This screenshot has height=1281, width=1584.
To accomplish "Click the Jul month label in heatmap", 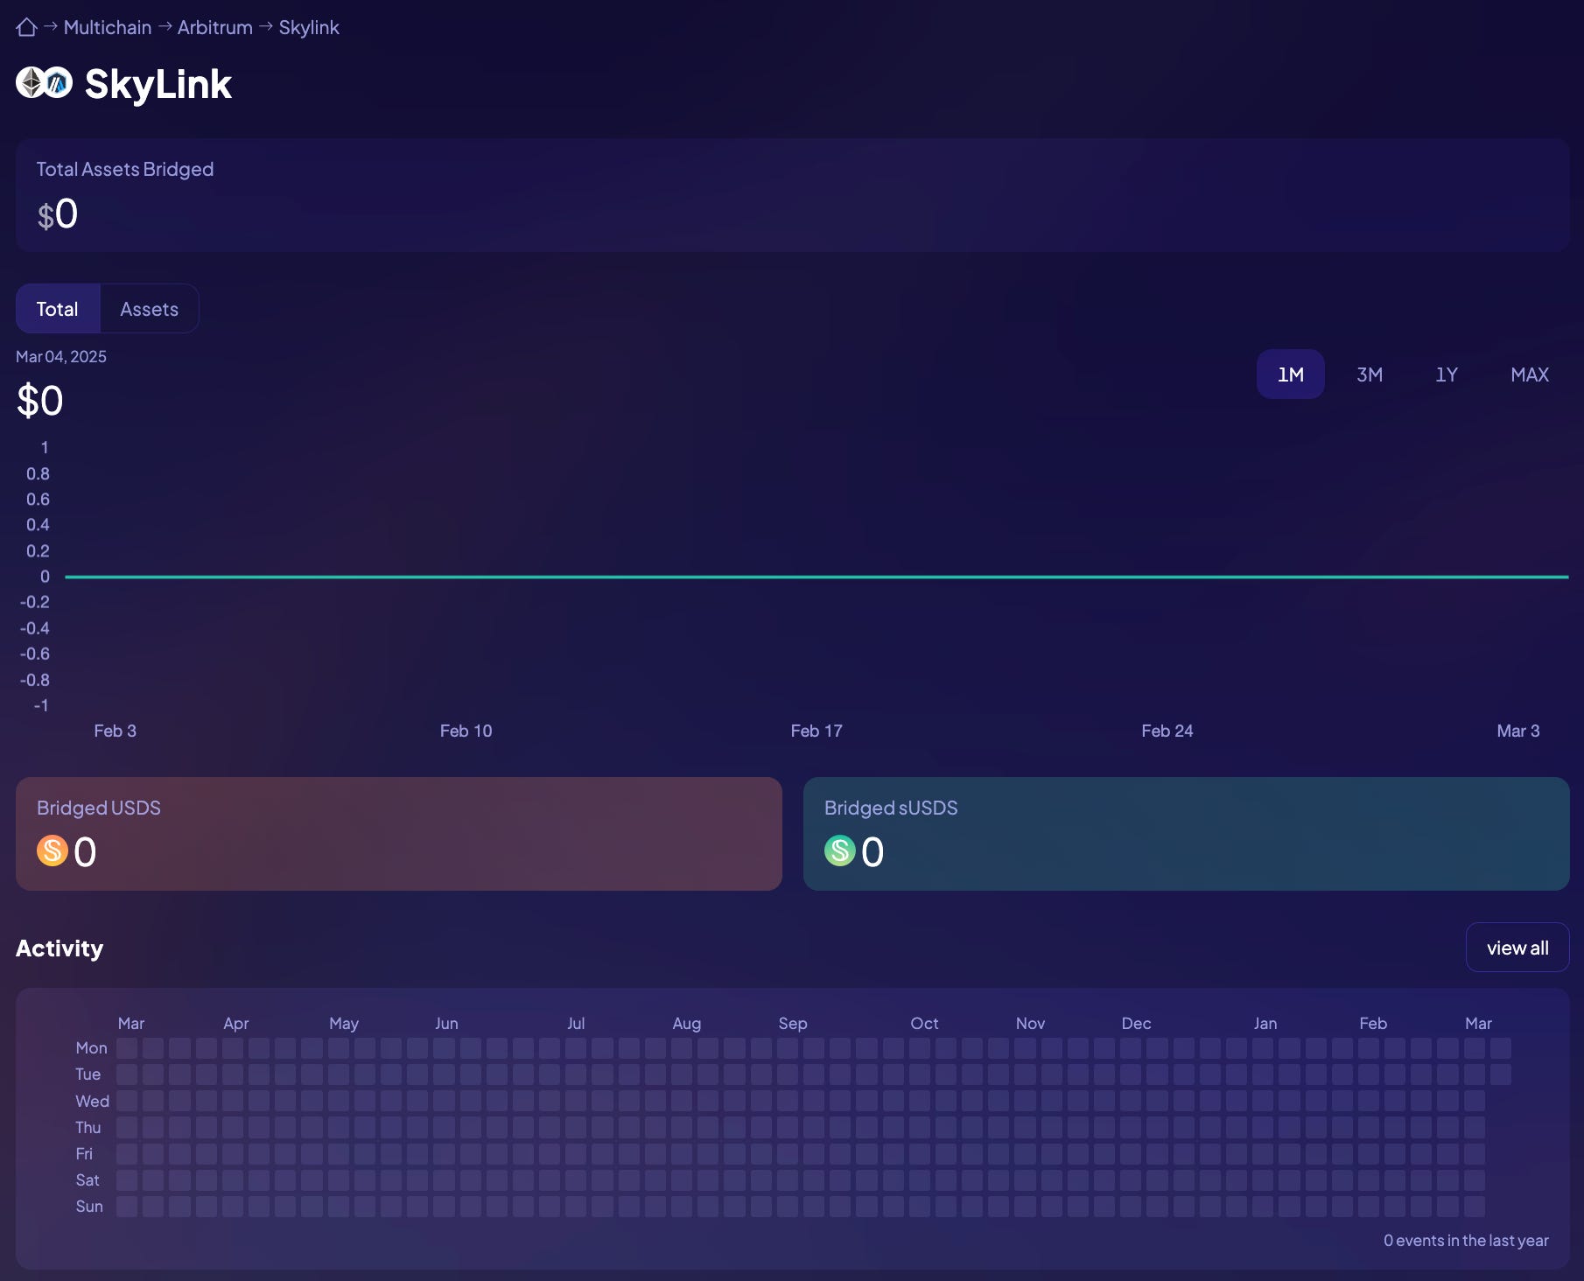I will point(576,1023).
